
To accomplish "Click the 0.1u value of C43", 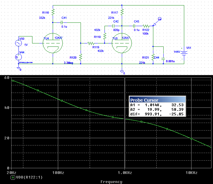I will (137, 30).
